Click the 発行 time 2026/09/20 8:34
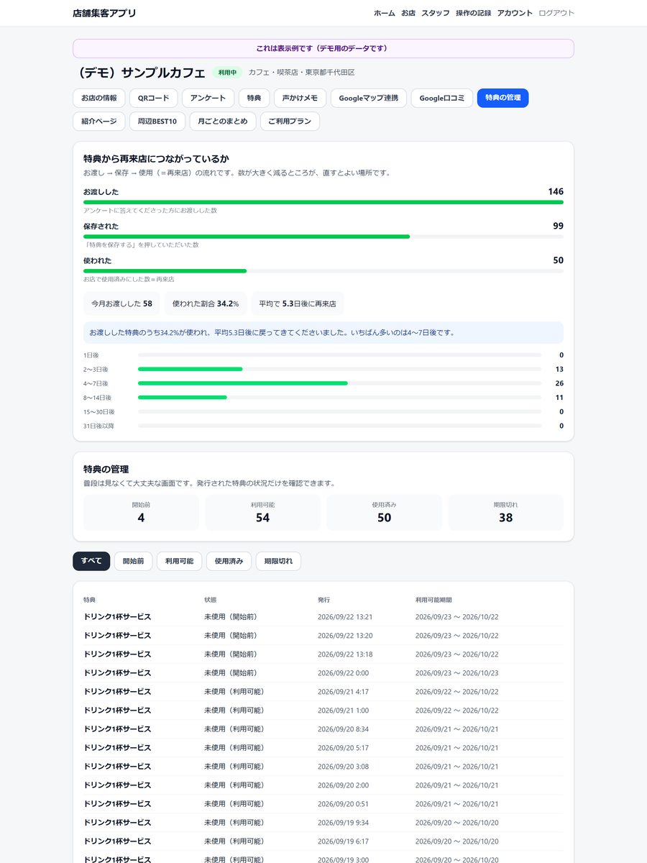The width and height of the screenshot is (647, 863). (x=343, y=729)
